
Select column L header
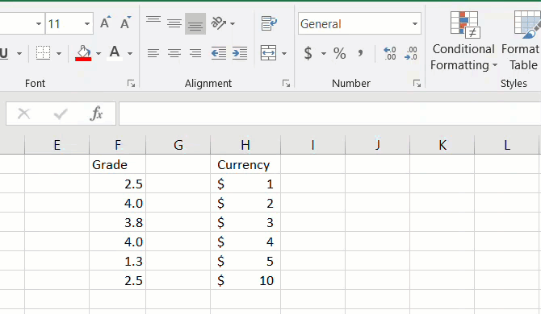(507, 145)
